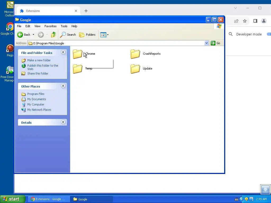Image resolution: width=271 pixels, height=203 pixels.
Task: Open the View menu
Action: (x=37, y=26)
